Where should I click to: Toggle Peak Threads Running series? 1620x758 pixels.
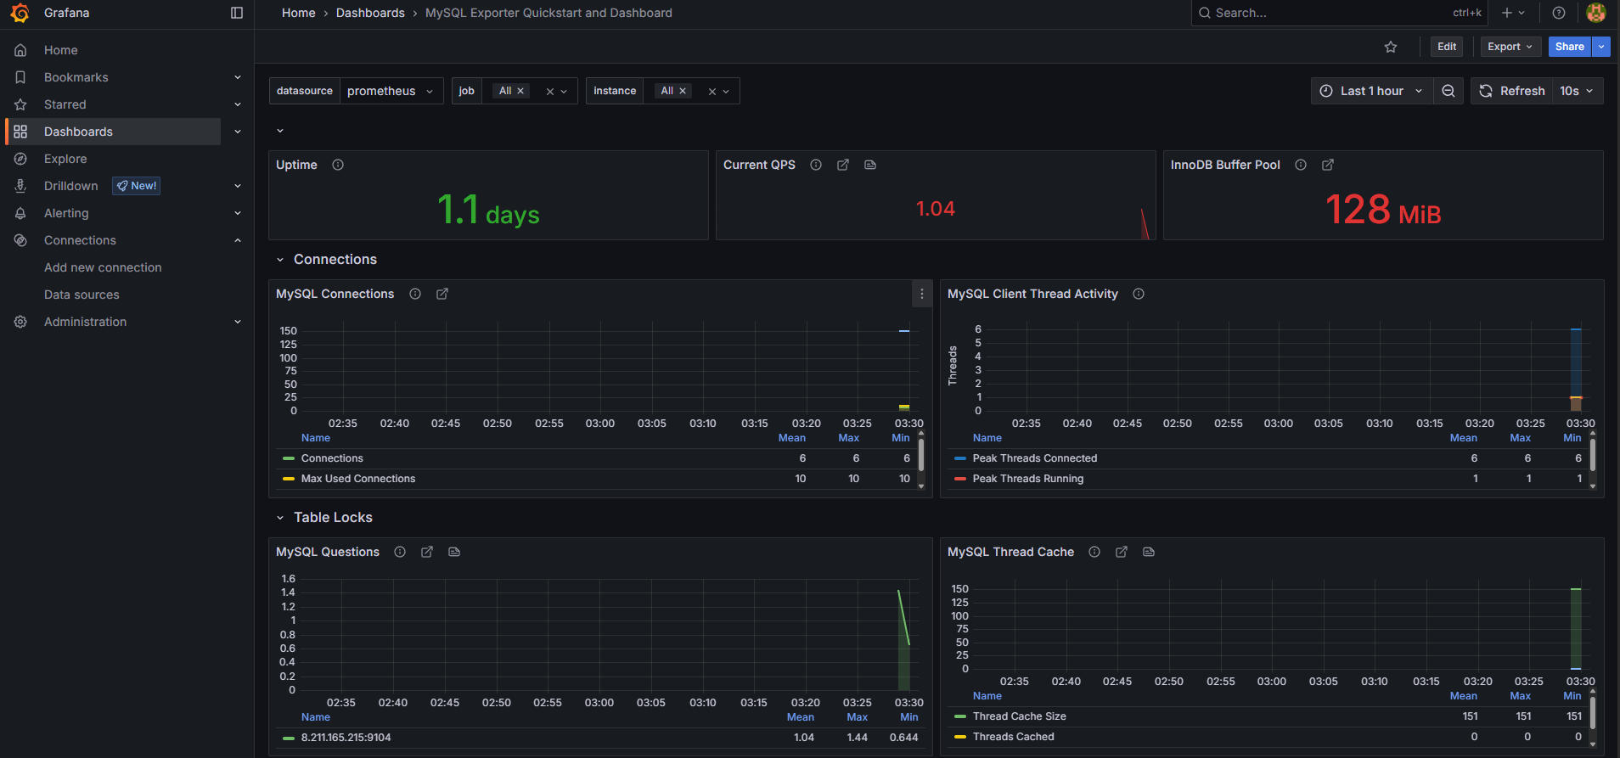(x=1028, y=479)
